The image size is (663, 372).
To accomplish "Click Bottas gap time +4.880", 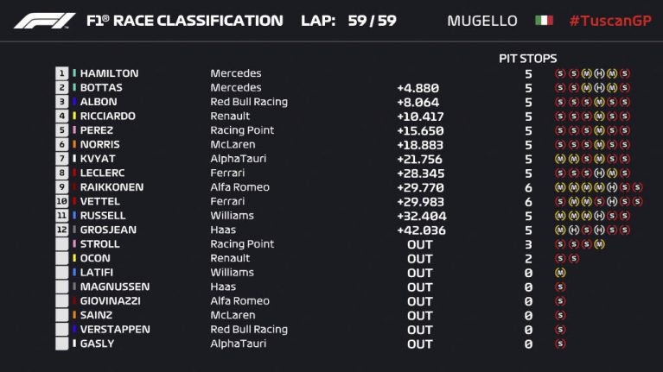I will click(x=418, y=88).
